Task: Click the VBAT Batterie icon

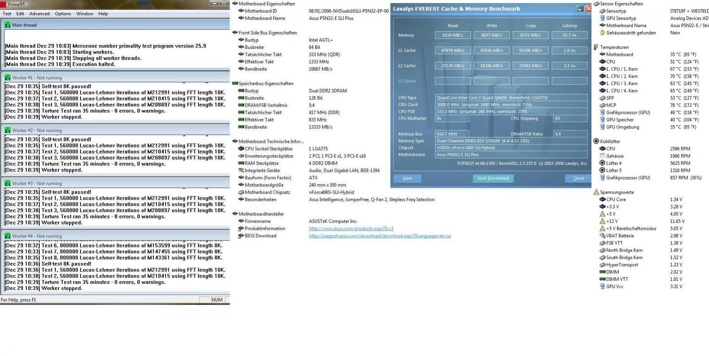Action: click(x=602, y=236)
